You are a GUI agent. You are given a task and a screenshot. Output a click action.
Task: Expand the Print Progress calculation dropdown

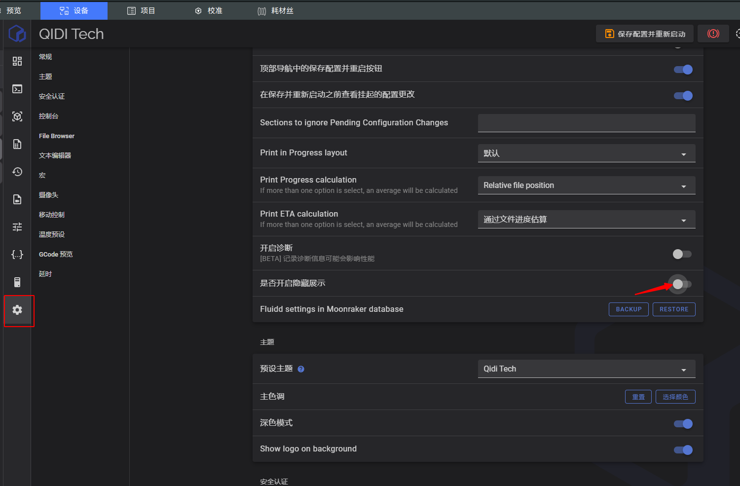(586, 186)
